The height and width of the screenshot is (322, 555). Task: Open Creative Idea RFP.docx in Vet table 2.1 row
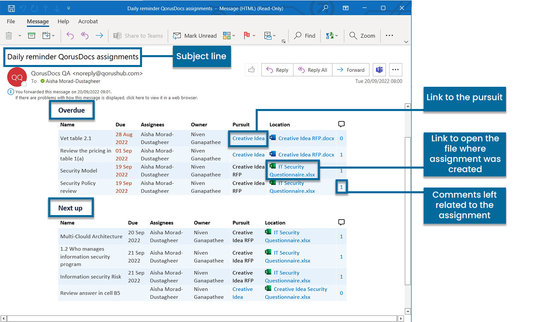[x=306, y=138]
